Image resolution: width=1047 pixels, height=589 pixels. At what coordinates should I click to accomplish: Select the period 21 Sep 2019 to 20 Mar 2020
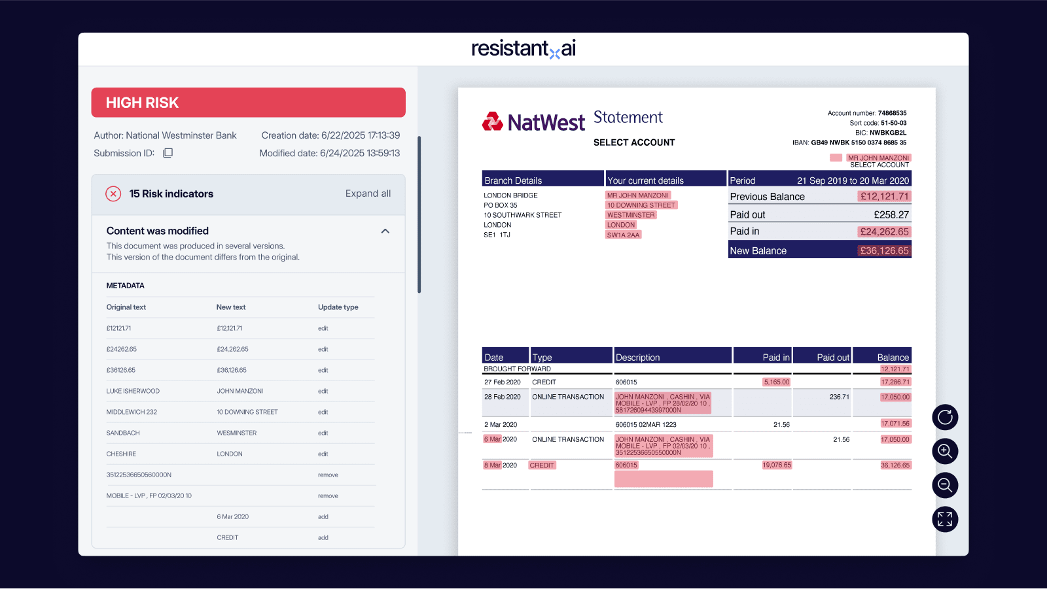[853, 181]
